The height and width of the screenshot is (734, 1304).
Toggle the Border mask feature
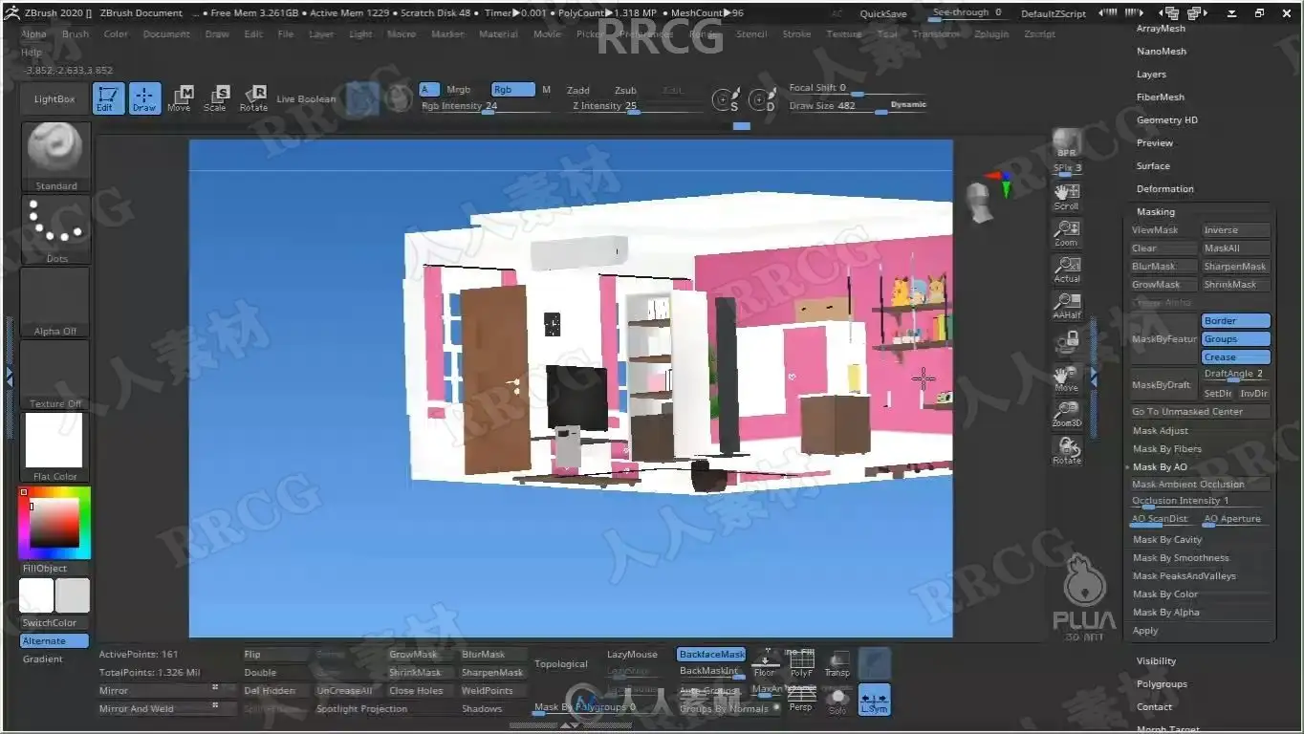(x=1236, y=321)
